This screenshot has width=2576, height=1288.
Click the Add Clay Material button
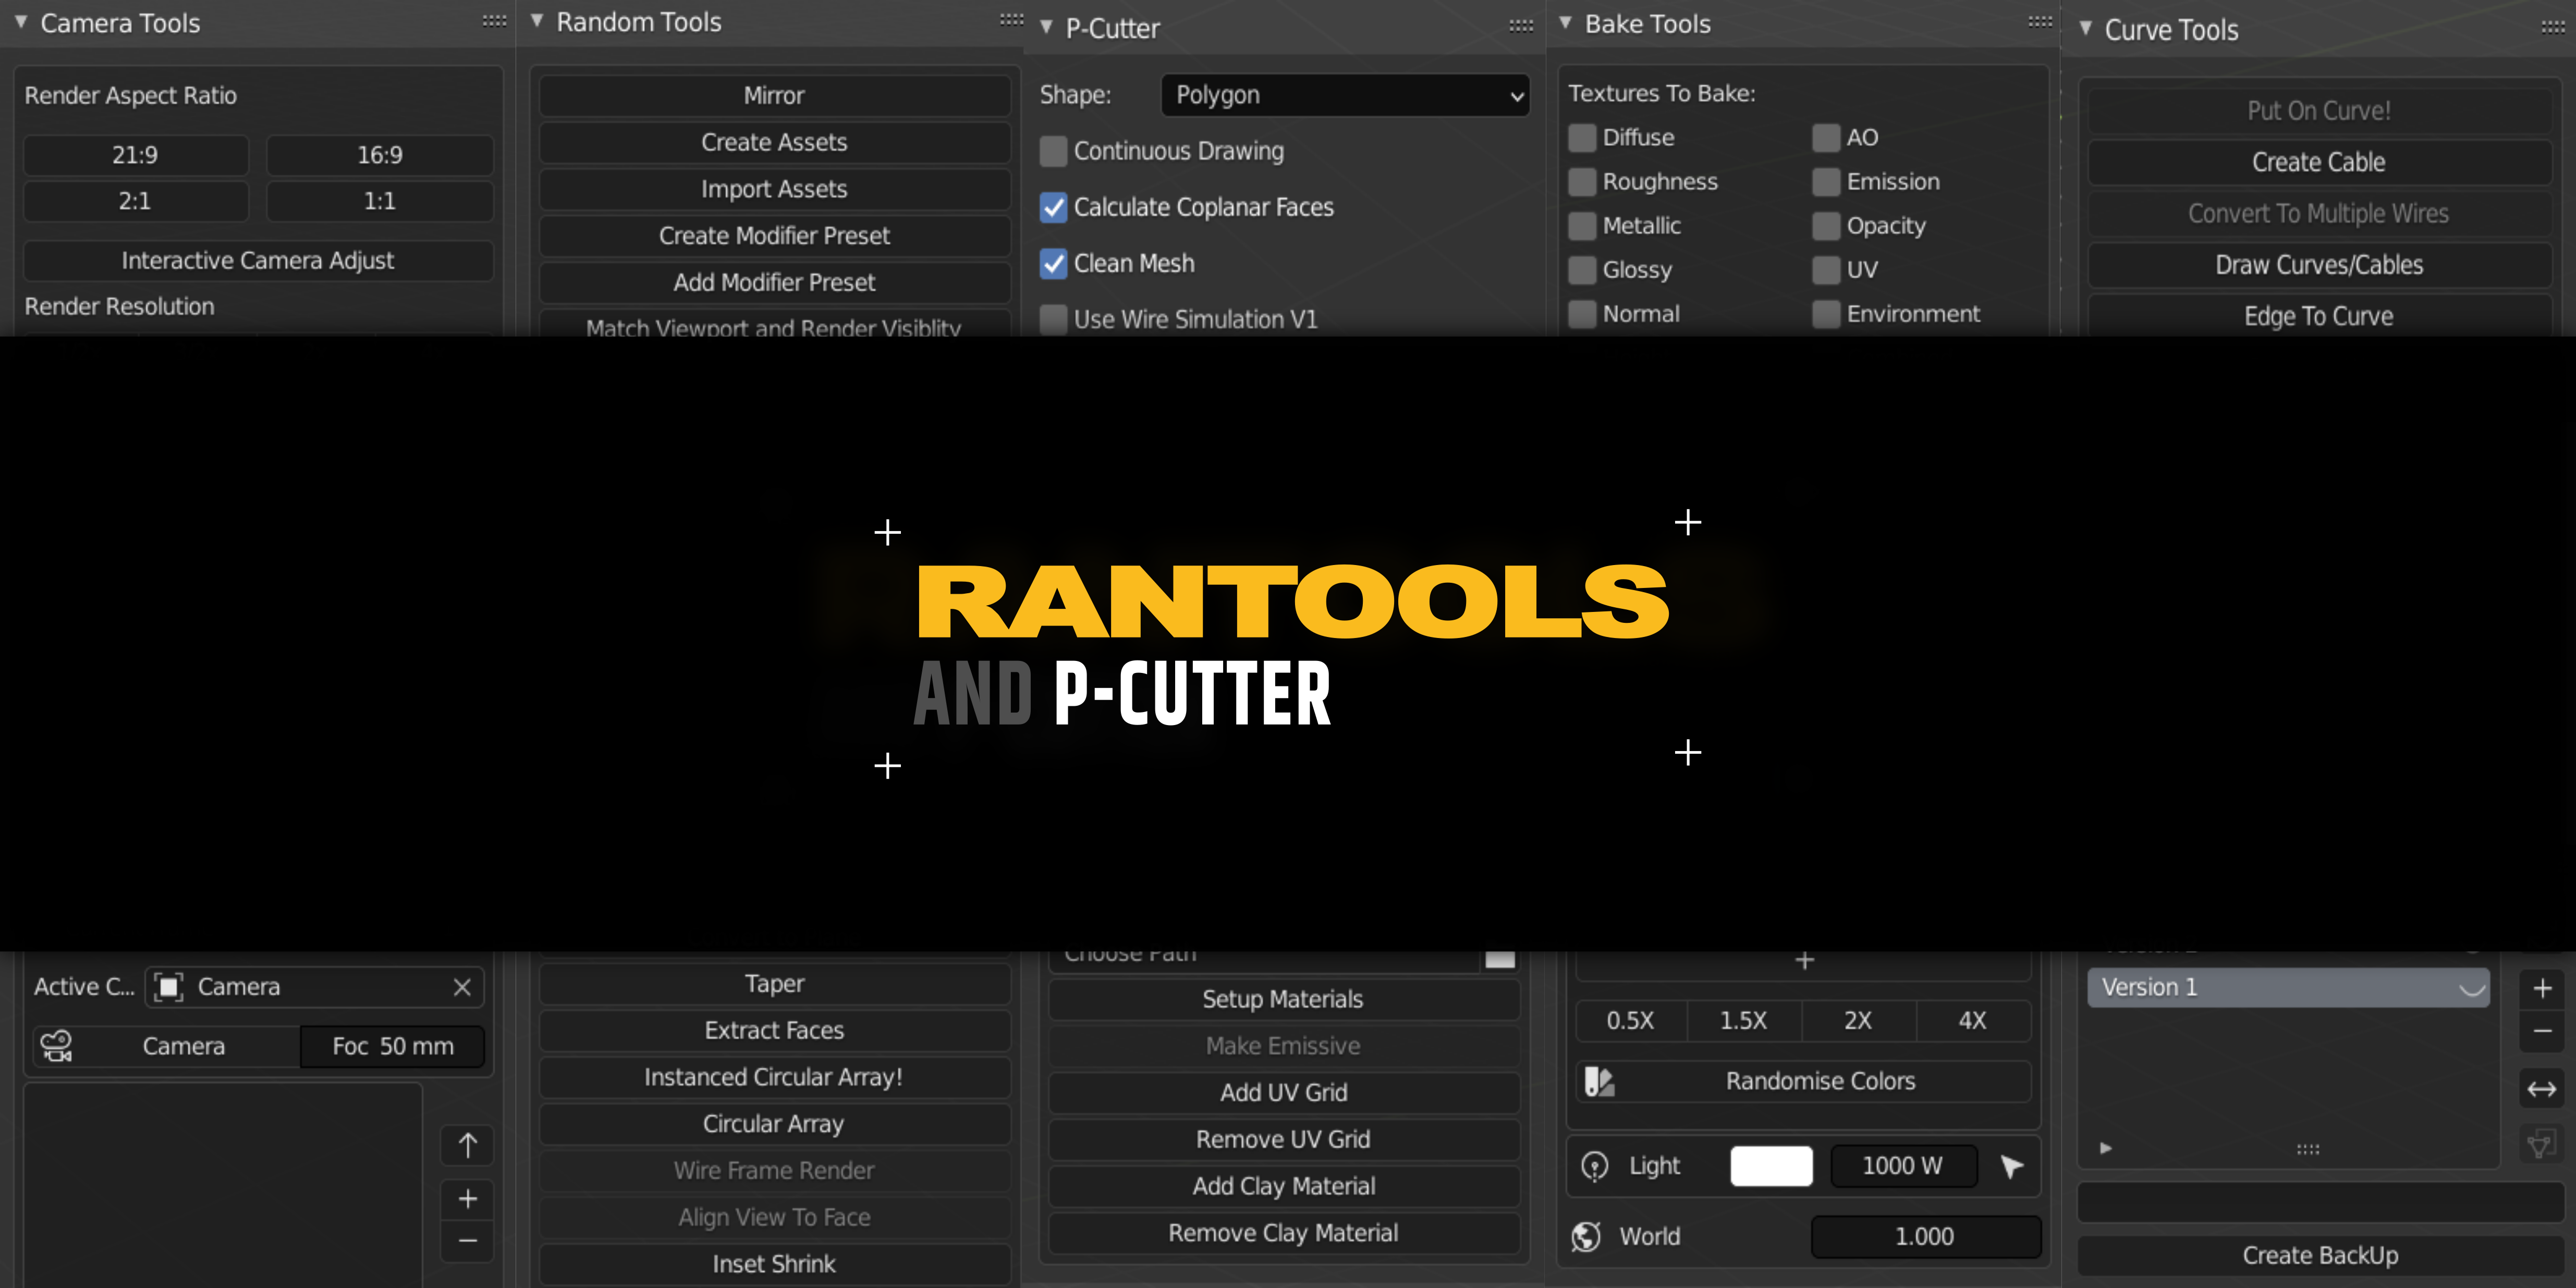[1283, 1186]
